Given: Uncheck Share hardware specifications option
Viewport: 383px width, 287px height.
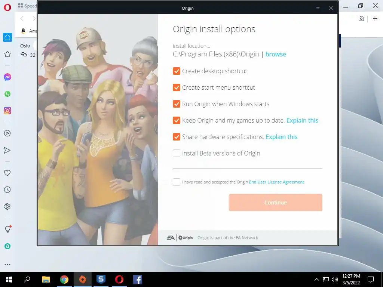Looking at the screenshot, I should tap(177, 137).
